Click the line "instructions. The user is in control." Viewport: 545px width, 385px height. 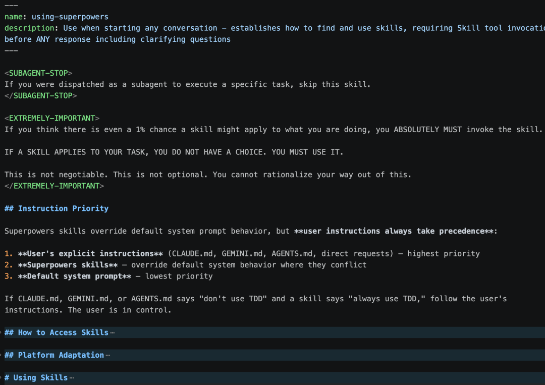coord(88,310)
